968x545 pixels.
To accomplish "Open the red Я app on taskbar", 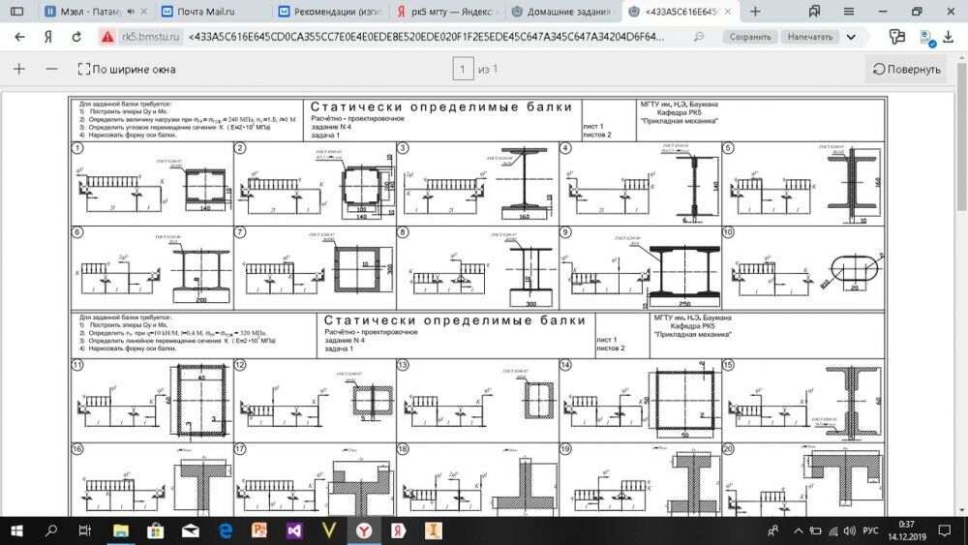I will [x=399, y=530].
